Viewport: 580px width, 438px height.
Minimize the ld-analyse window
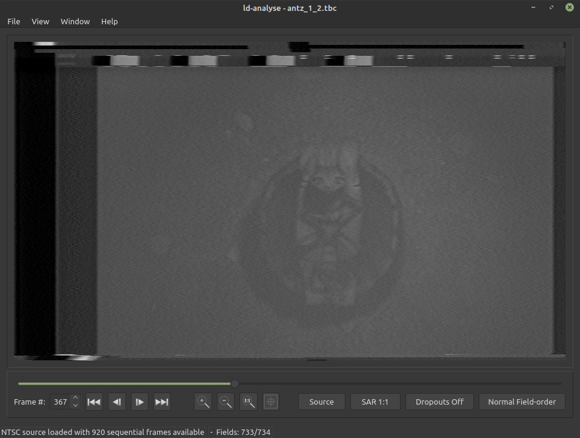coord(533,7)
